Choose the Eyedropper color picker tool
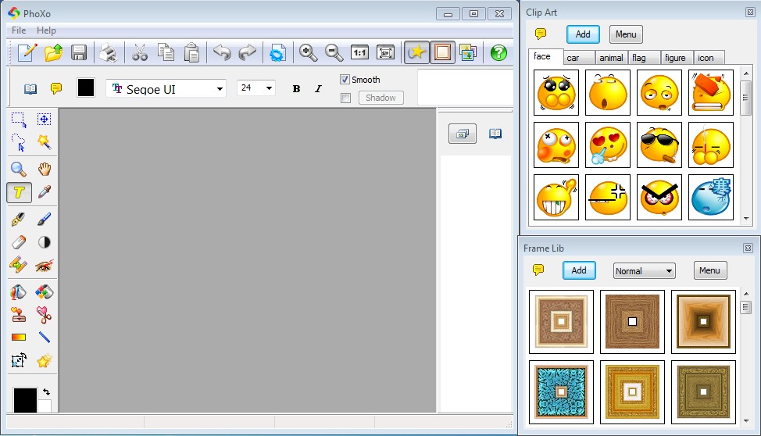 (x=45, y=192)
